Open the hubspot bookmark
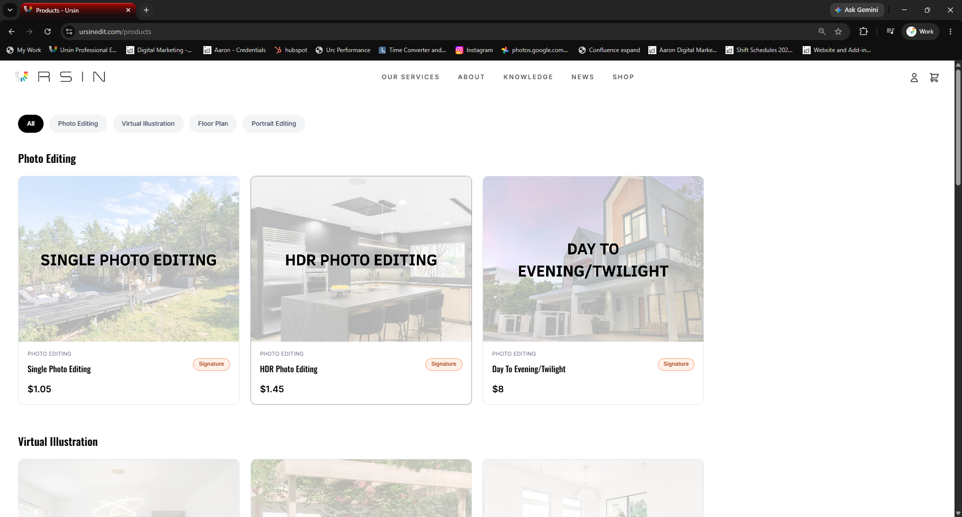962x517 pixels. [x=291, y=50]
